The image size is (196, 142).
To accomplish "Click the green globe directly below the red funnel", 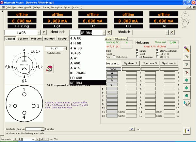I will [x=187, y=80].
